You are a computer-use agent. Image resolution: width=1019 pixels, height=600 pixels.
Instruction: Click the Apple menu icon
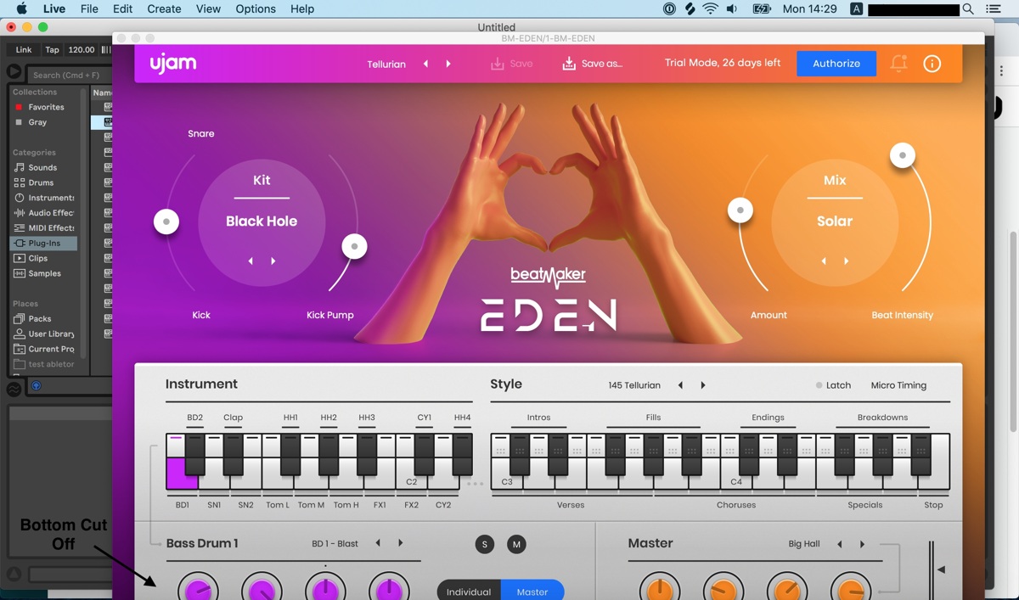20,8
